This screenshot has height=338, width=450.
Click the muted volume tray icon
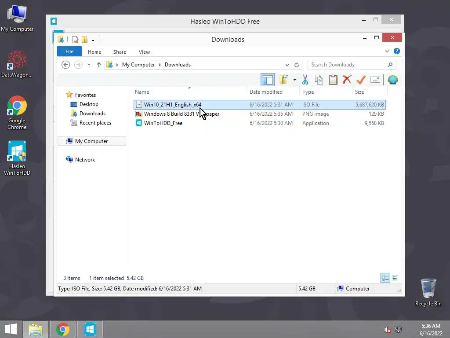(x=388, y=330)
